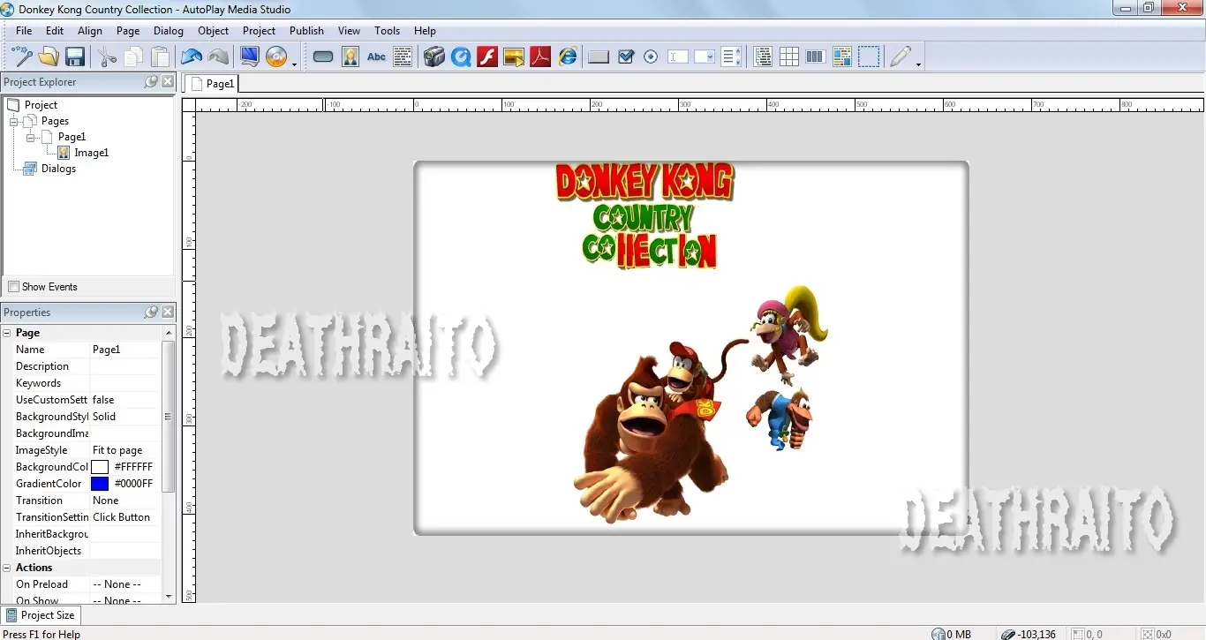Insert a Grid object from toolbar

[789, 57]
